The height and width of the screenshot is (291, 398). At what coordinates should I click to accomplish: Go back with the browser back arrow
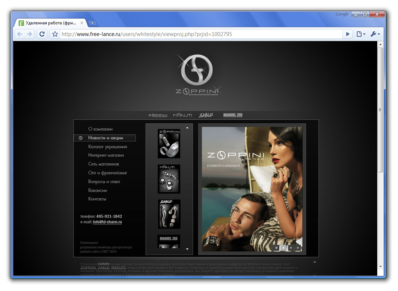click(x=20, y=34)
